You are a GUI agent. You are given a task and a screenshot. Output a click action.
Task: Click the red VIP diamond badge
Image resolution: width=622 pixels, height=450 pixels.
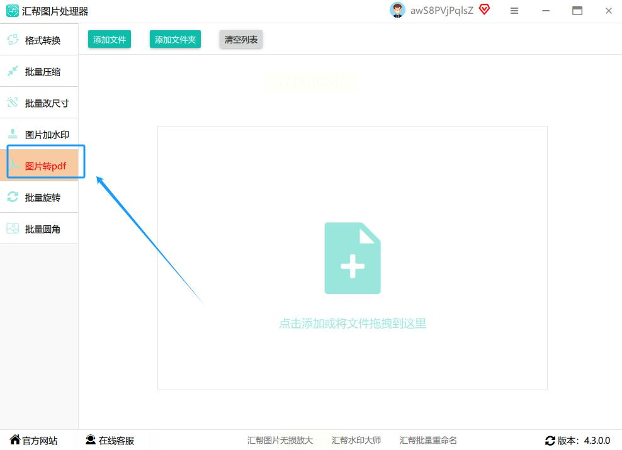pos(484,9)
